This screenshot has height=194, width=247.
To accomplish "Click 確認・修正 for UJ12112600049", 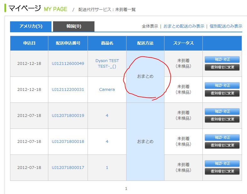I will pos(222,60).
